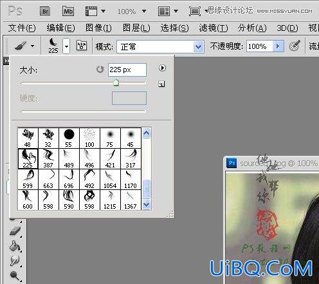Click the 硬度 hardness slider track
The width and height of the screenshot is (319, 284).
(84, 111)
